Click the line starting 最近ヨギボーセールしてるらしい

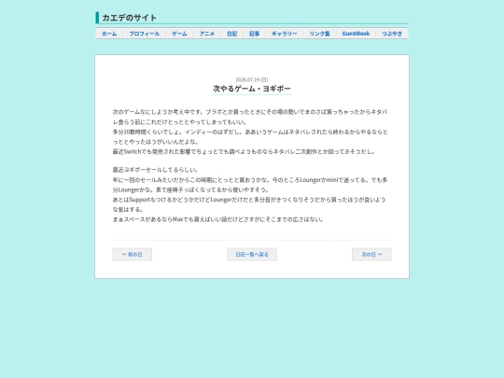(x=156, y=170)
